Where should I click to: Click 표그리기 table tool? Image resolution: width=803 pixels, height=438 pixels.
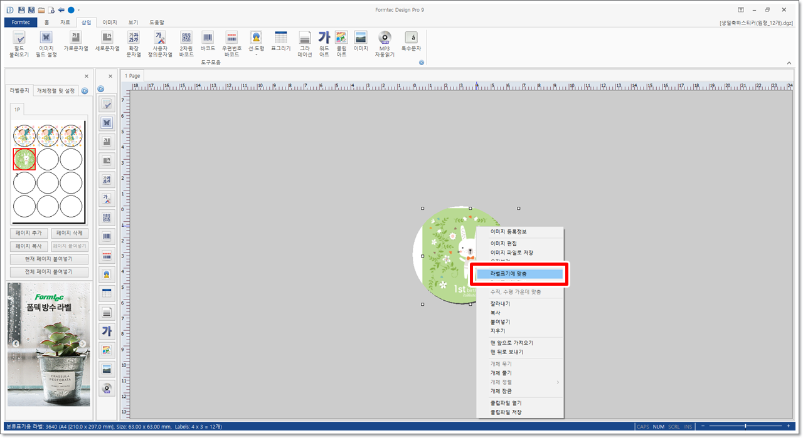coord(281,41)
